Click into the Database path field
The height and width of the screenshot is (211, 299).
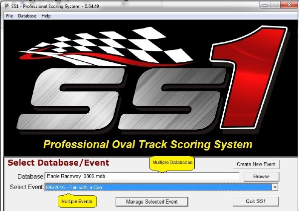click(x=142, y=177)
